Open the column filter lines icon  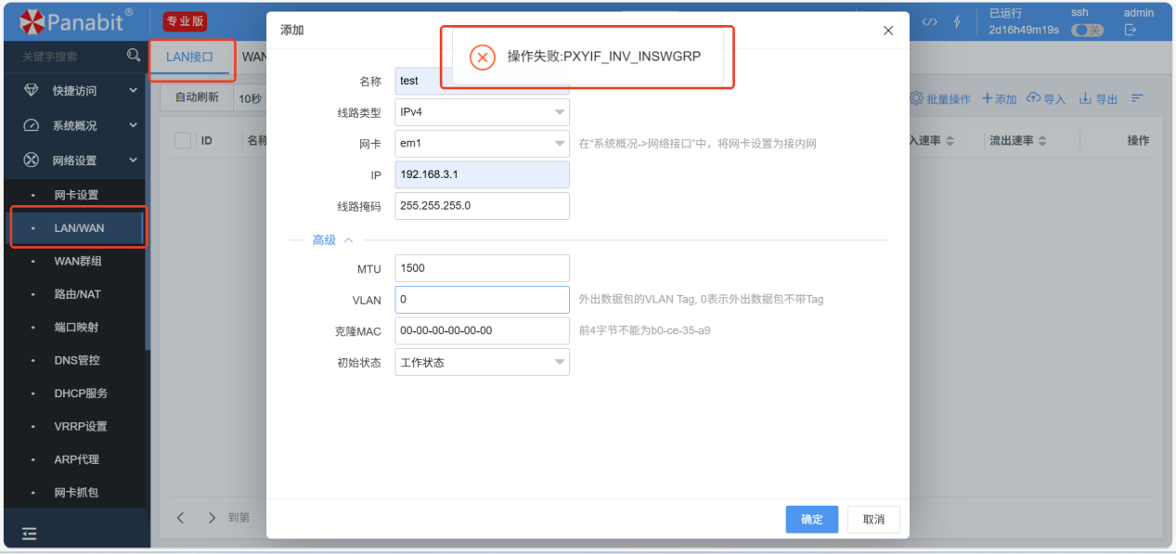[x=1137, y=98]
